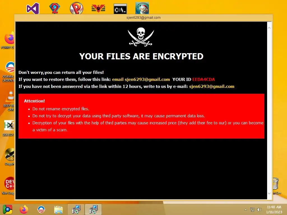
Task: Show hidden system tray icons arrow
Action: [x=246, y=210]
